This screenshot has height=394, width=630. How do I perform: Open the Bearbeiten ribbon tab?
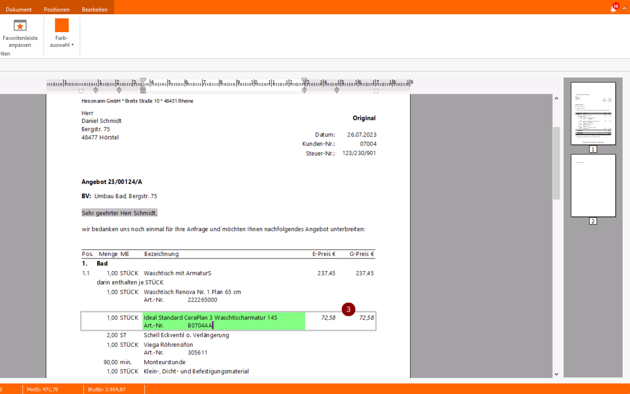[x=94, y=8]
